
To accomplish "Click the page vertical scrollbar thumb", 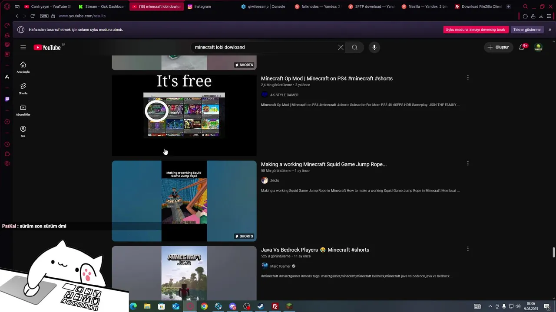I will 554,252.
